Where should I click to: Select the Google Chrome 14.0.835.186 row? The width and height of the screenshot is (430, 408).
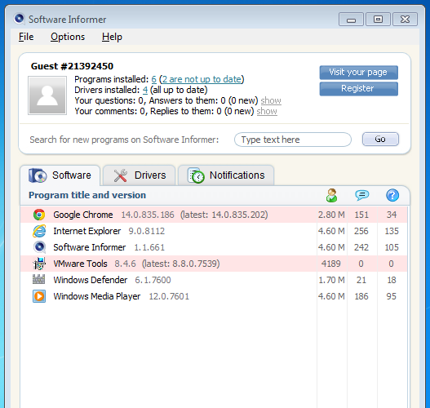point(214,215)
